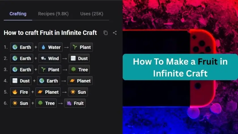This screenshot has height=134, width=238.
Task: Switch to the Crafting tab
Action: 18,14
